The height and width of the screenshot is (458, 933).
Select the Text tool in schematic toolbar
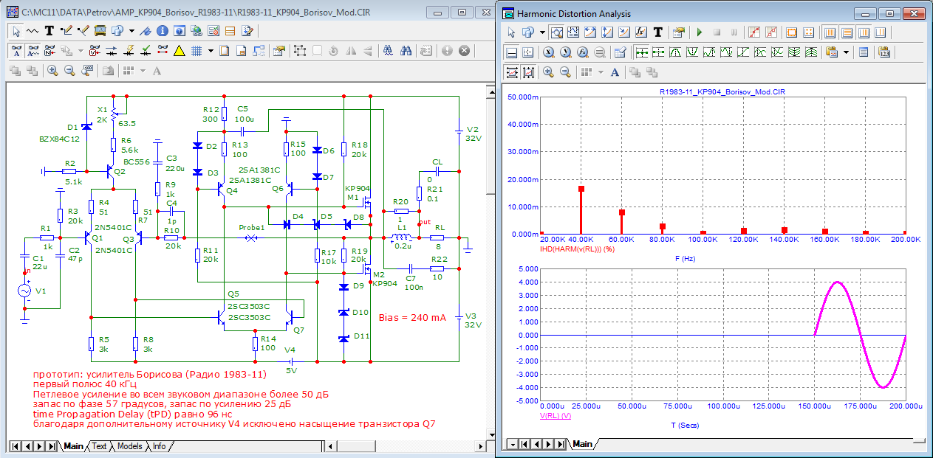pyautogui.click(x=49, y=31)
